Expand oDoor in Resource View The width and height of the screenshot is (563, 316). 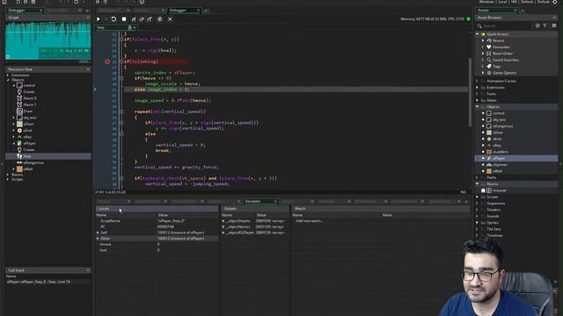[14, 124]
